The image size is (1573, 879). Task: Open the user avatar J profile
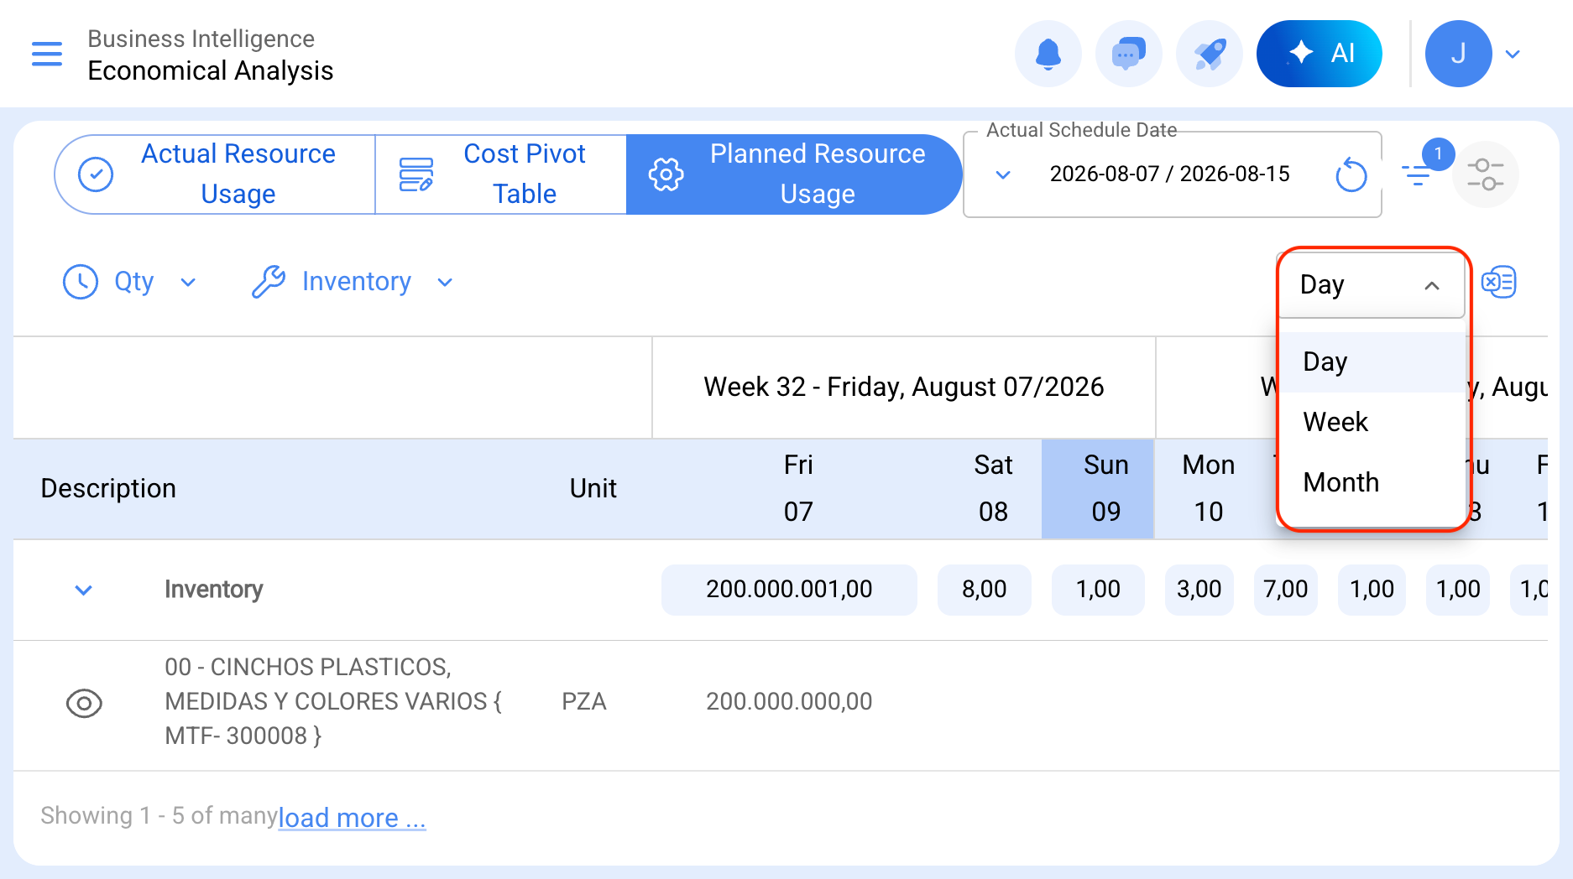point(1459,54)
